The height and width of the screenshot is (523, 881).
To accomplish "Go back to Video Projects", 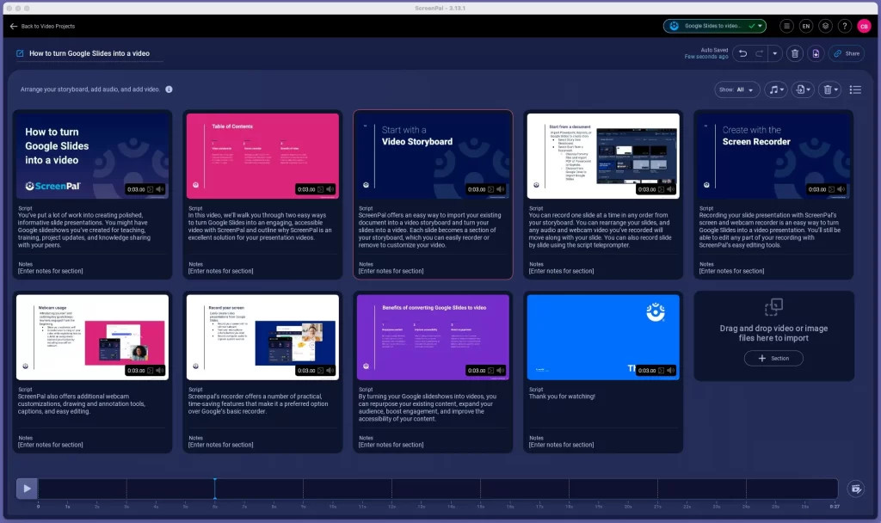I will pyautogui.click(x=42, y=26).
